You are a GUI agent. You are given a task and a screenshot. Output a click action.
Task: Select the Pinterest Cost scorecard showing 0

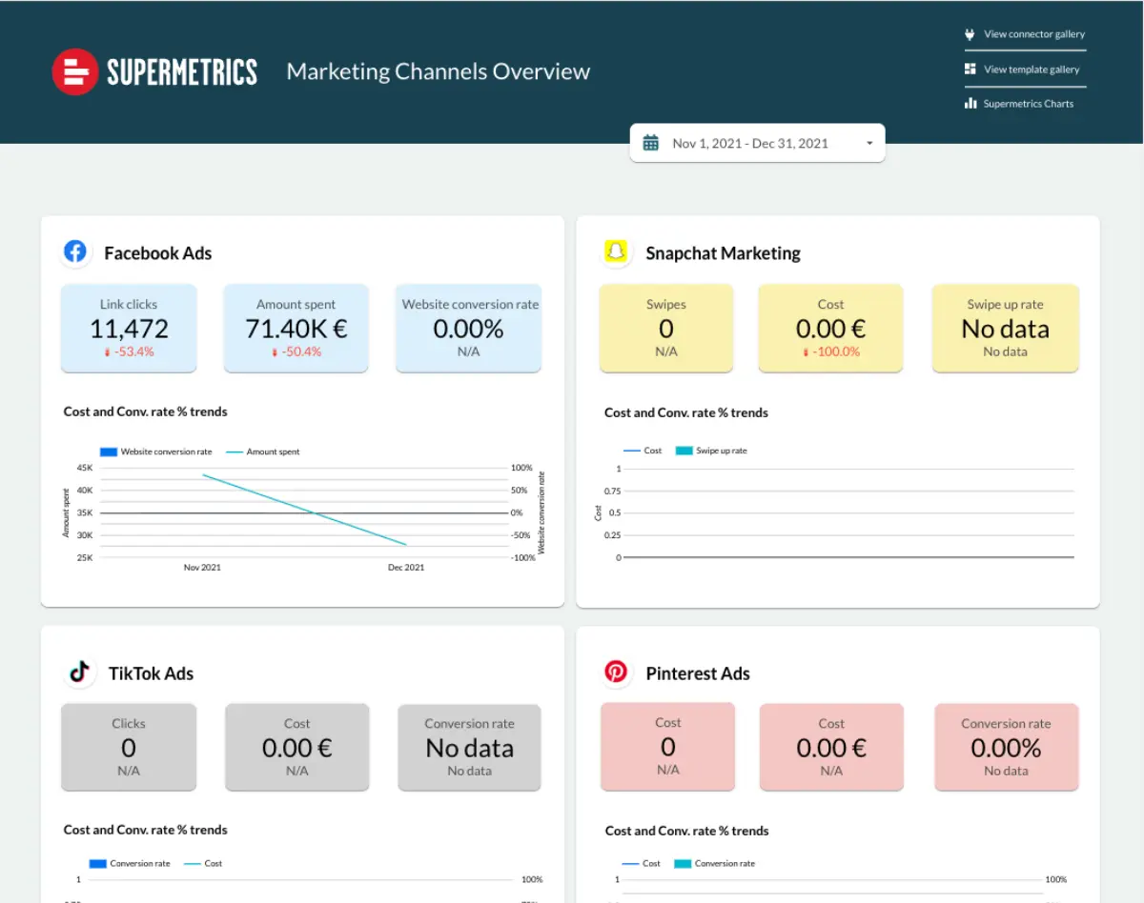point(668,747)
